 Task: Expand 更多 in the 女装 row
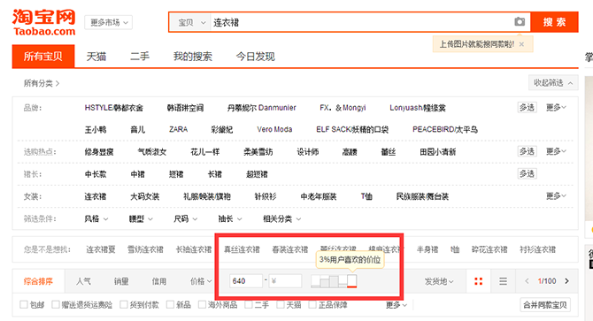(556, 196)
